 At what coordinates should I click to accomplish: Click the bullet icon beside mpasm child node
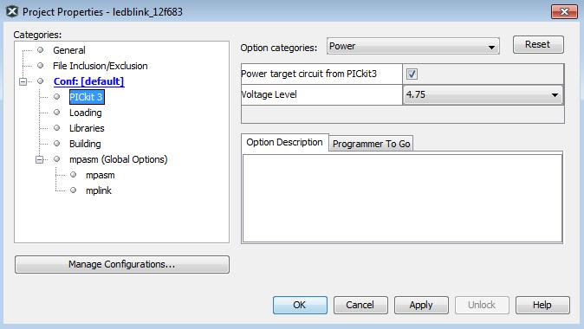(73, 175)
